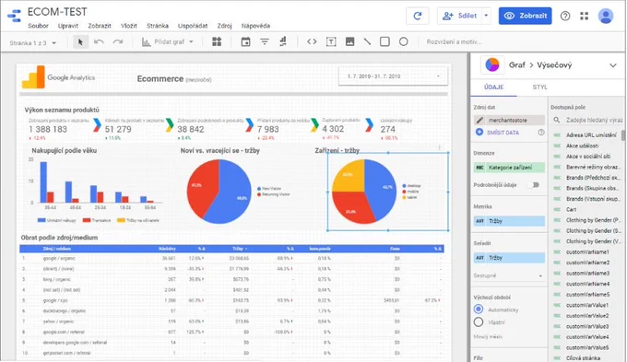Insert a filter control
The height and width of the screenshot is (362, 627).
[x=265, y=41]
